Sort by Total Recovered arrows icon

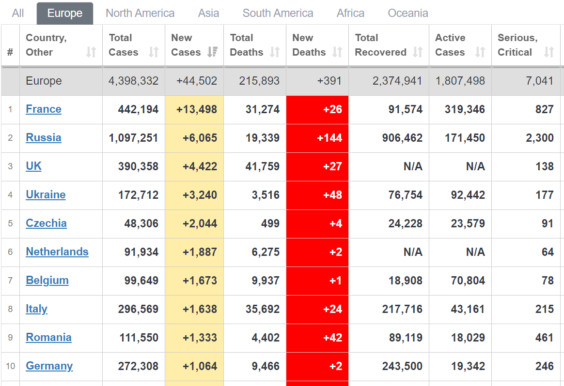coord(418,52)
